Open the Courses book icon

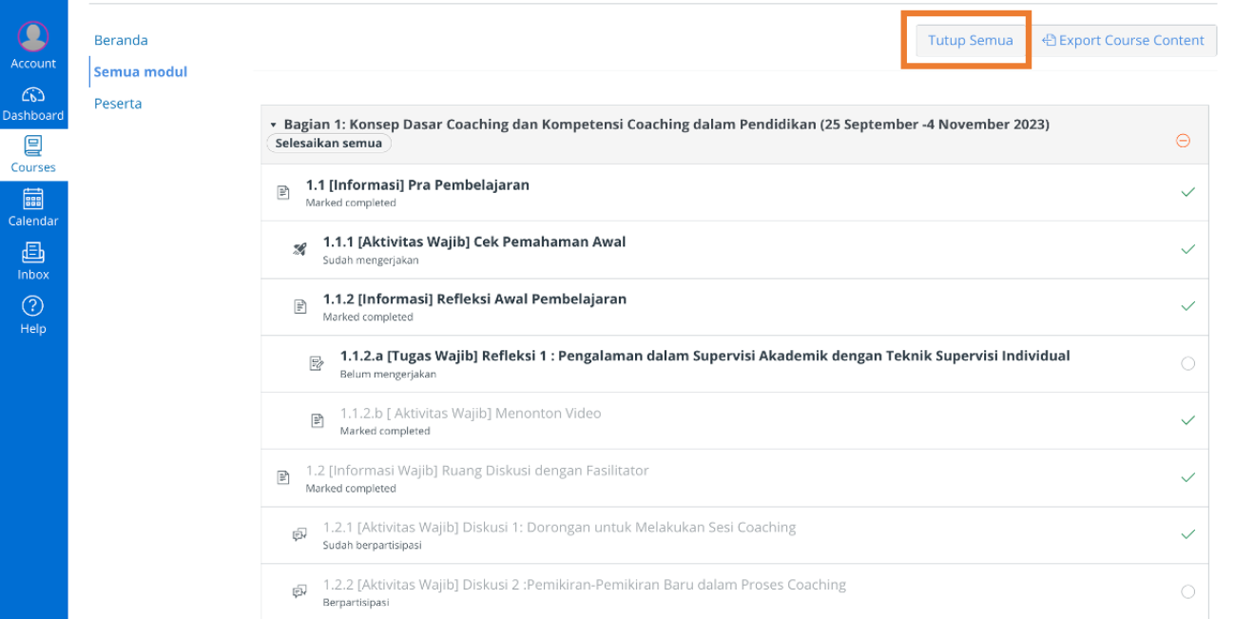point(33,145)
